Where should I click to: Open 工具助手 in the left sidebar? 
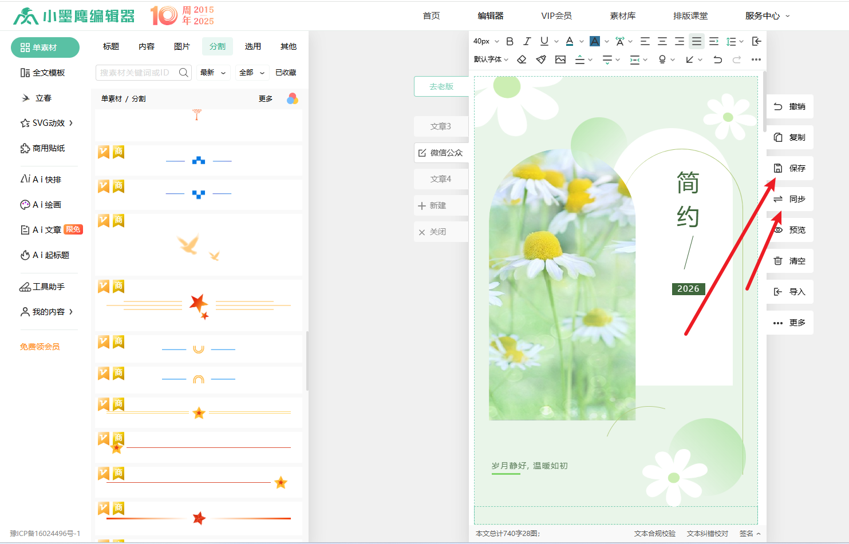coord(42,287)
